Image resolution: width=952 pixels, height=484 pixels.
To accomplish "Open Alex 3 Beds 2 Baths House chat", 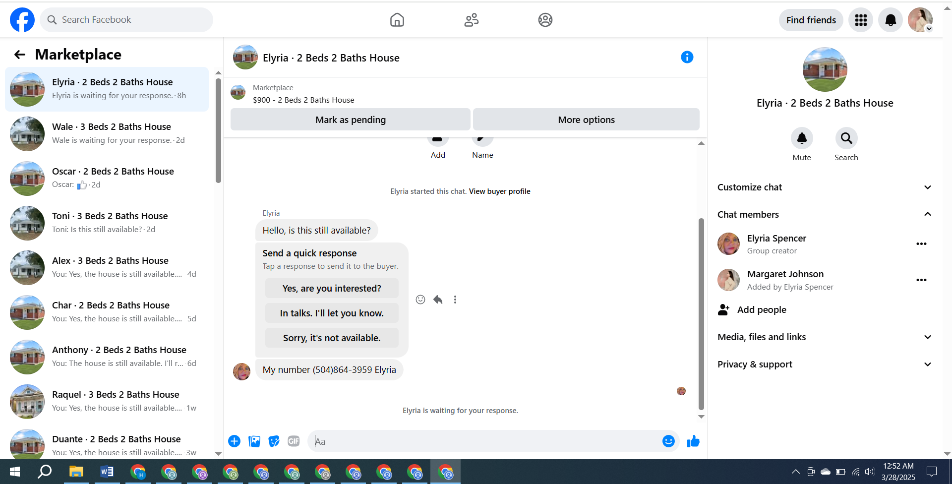I will coord(107,268).
